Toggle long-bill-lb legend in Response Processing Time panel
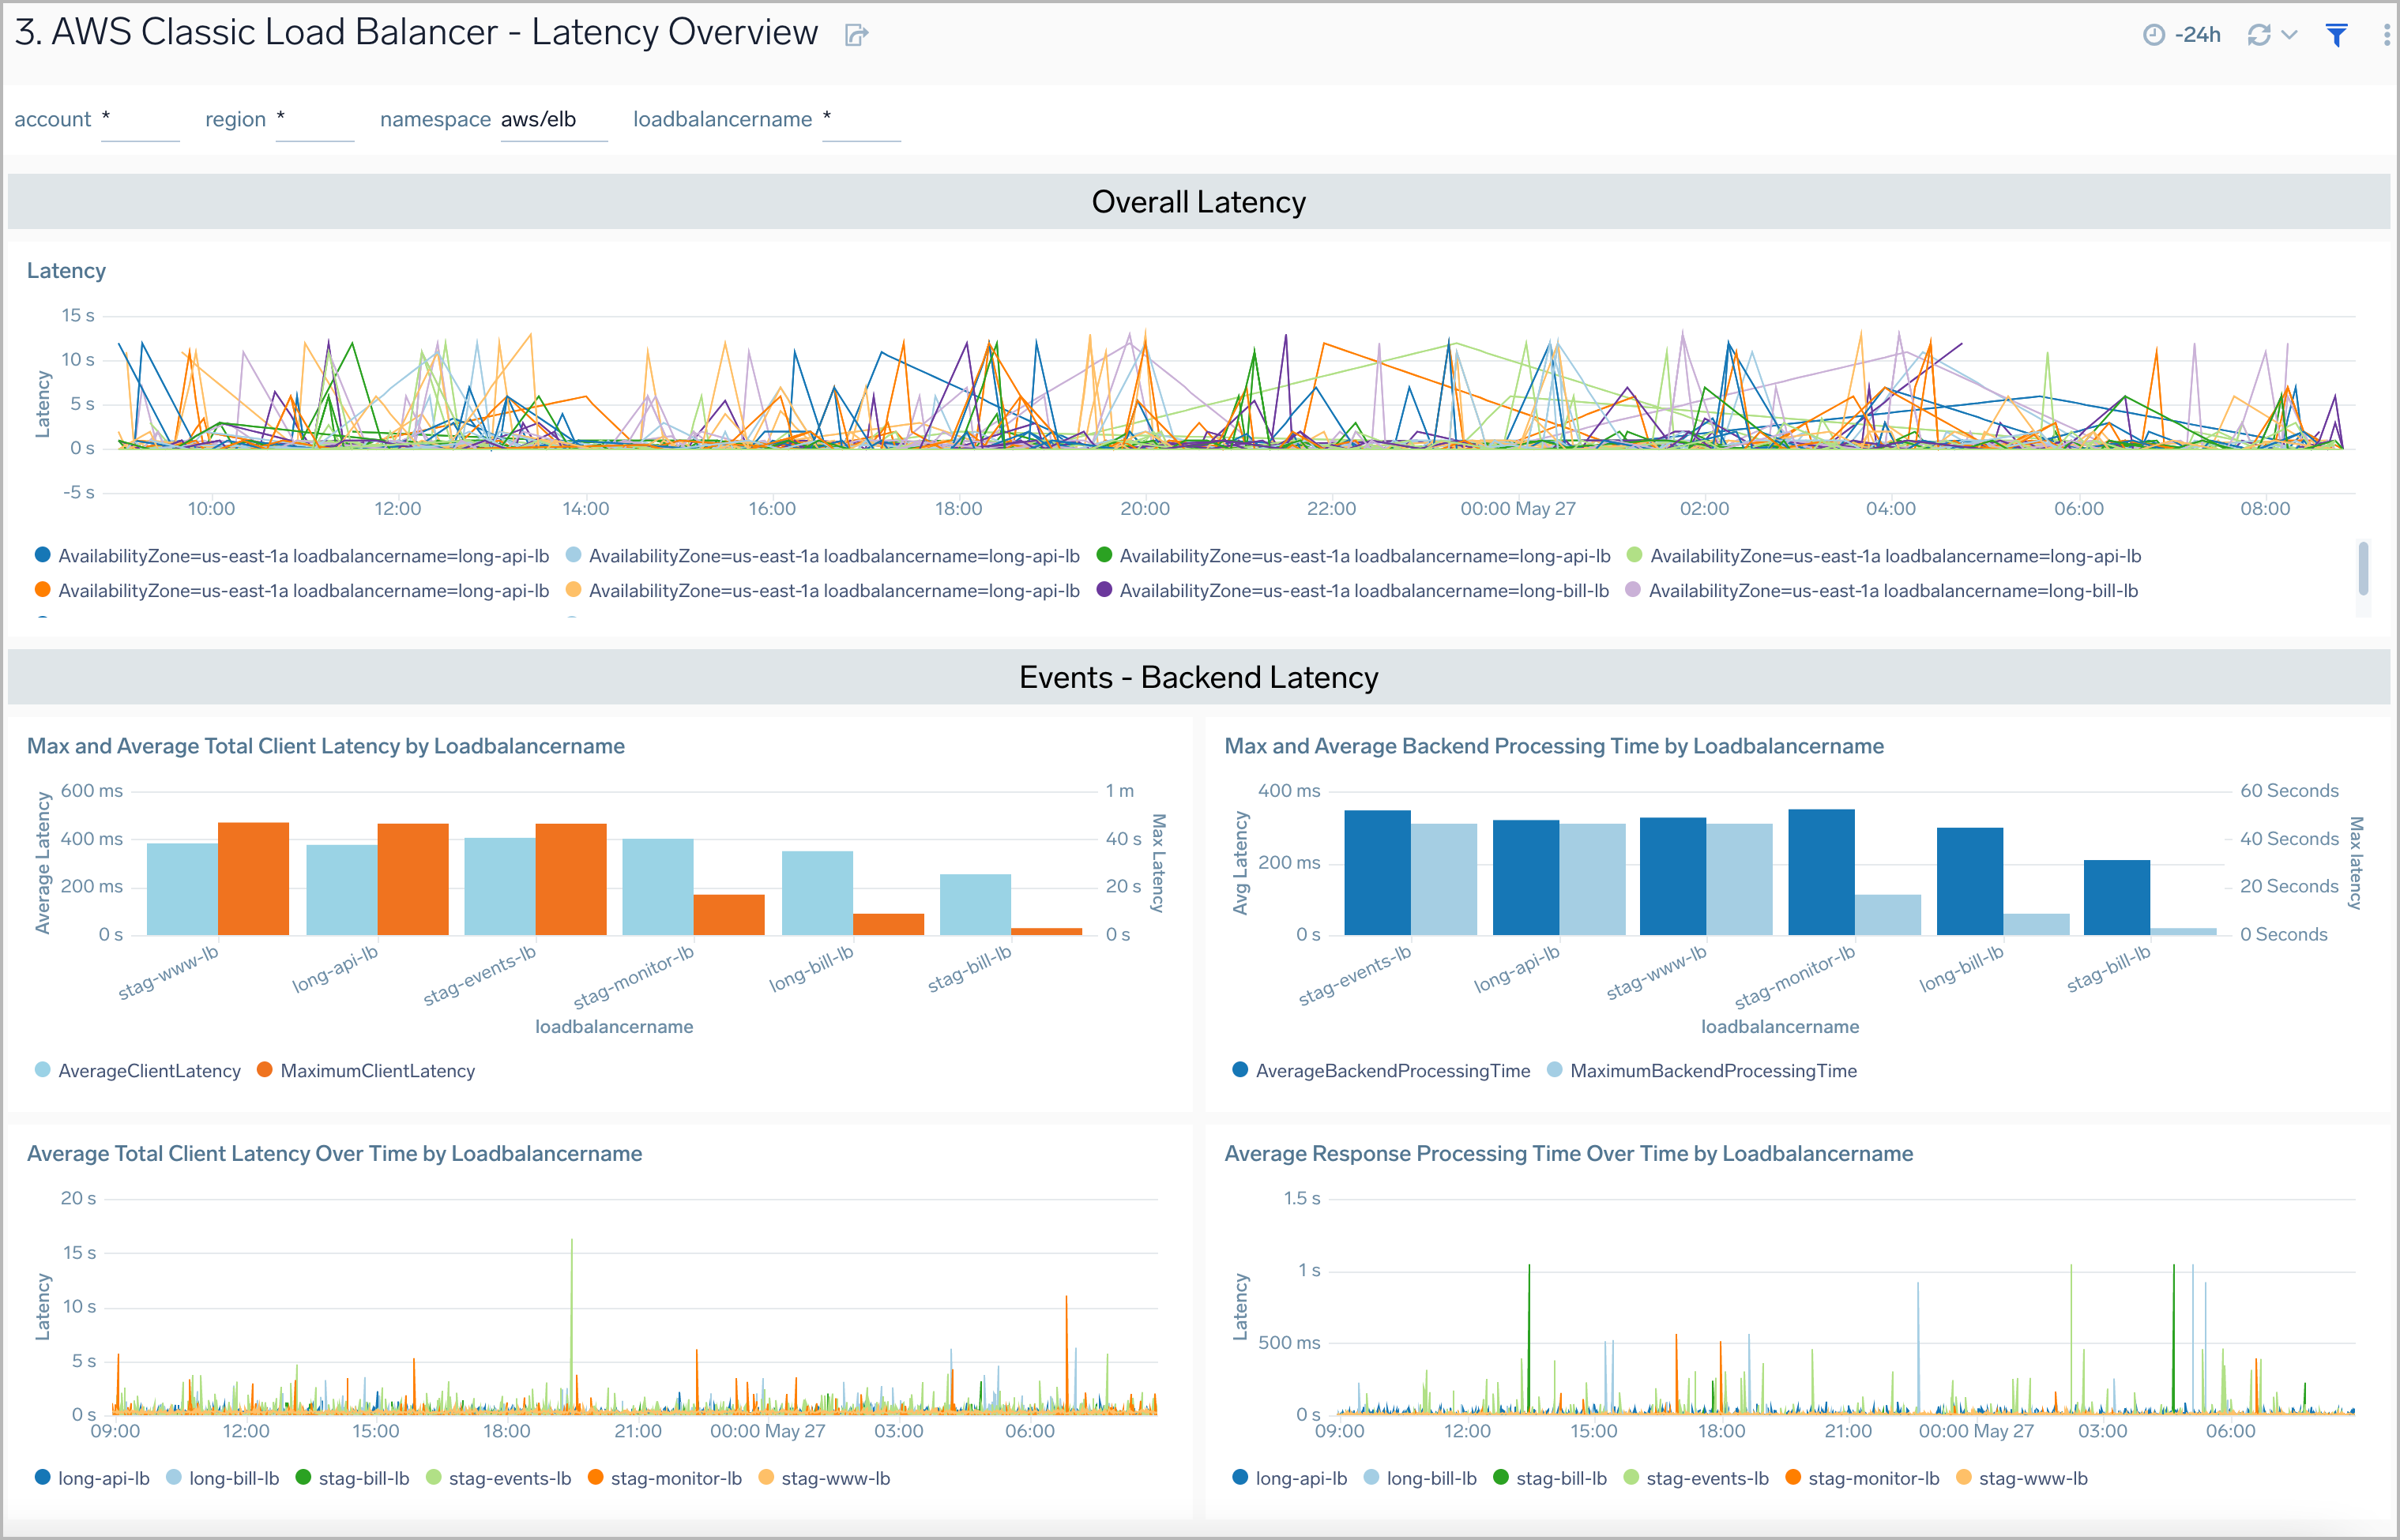This screenshot has height=1540, width=2400. tap(1420, 1479)
